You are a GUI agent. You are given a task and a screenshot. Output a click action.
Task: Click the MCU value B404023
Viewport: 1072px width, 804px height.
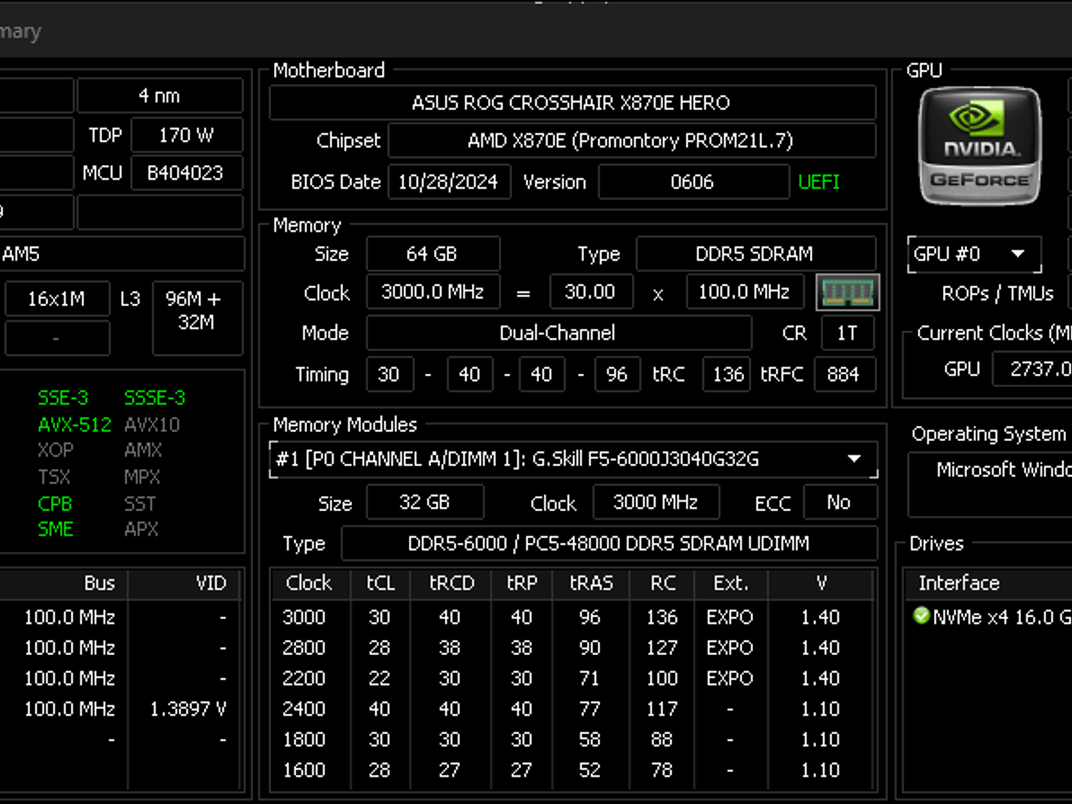point(187,173)
